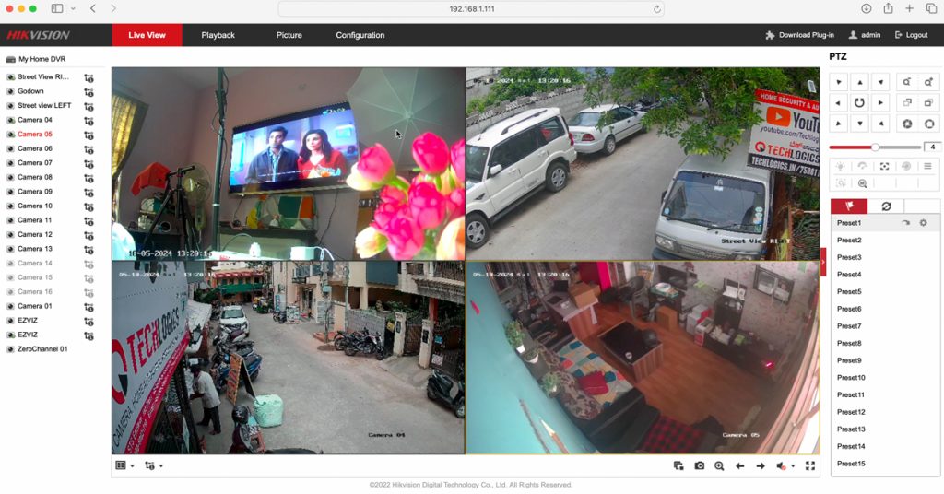944x494 pixels.
Task: Capture a snapshot with the camera icon
Action: [700, 466]
